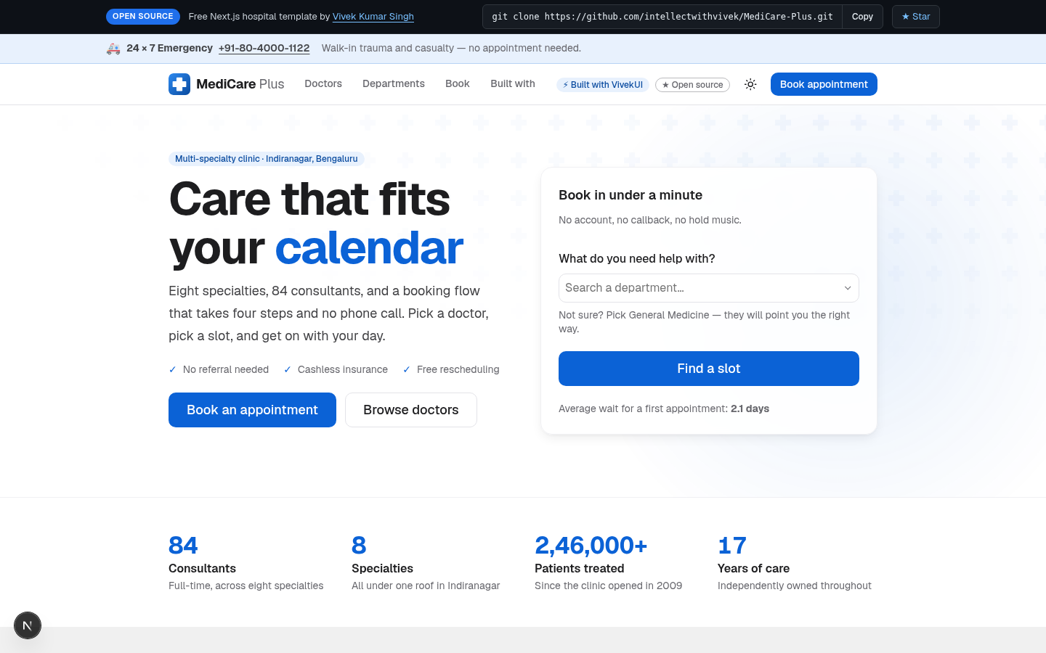Click the Book an appointment hero button
This screenshot has height=653, width=1046.
point(252,410)
